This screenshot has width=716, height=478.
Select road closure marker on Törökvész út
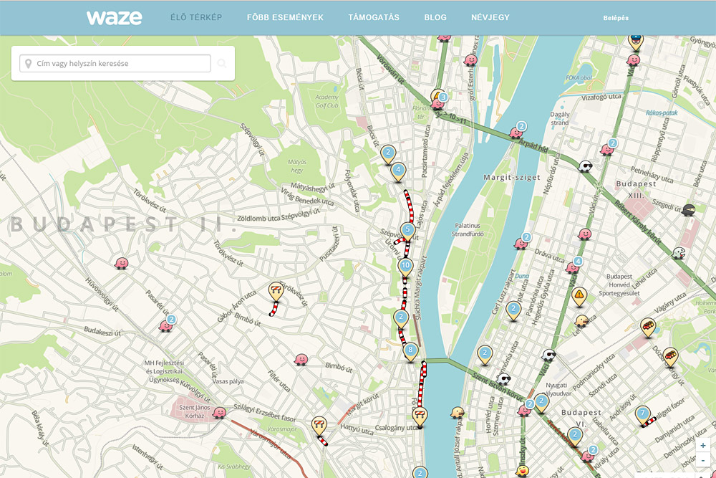[276, 290]
